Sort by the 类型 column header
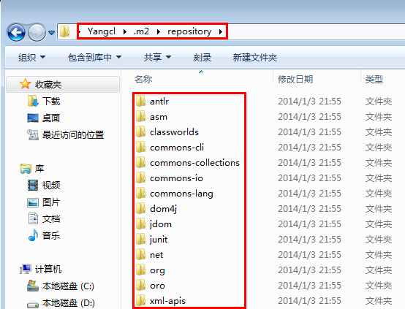 point(374,79)
